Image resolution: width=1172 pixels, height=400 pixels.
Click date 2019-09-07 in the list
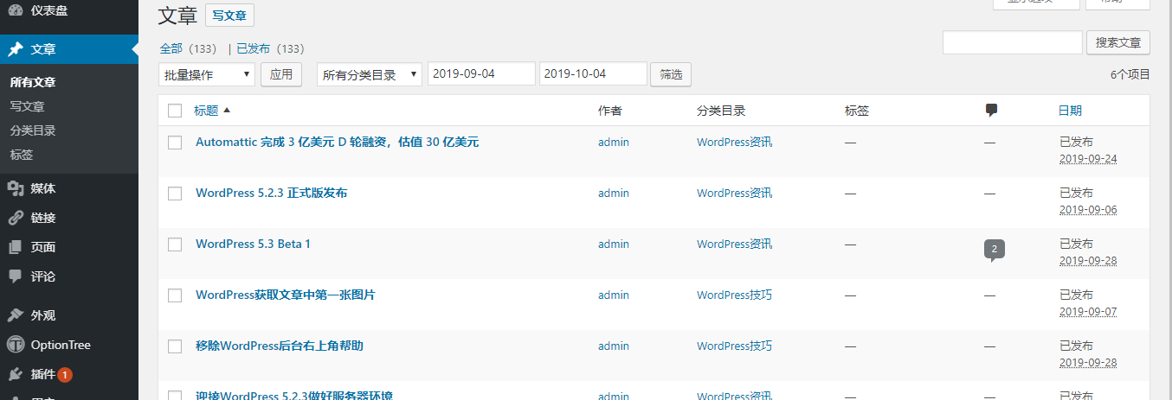(x=1088, y=312)
